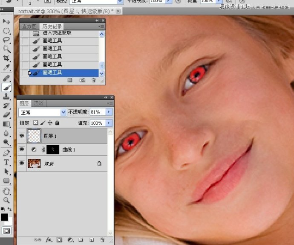Open the layer blend mode 正常 dropdown

pyautogui.click(x=63, y=112)
